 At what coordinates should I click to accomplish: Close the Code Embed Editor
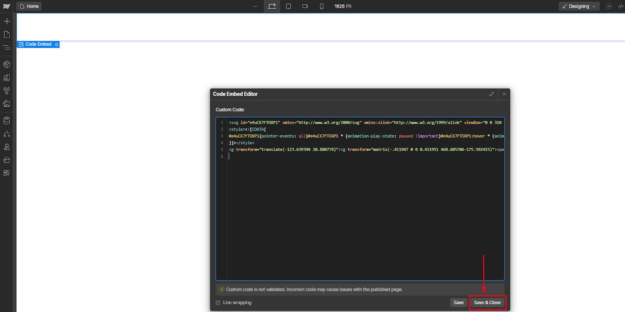pyautogui.click(x=504, y=94)
